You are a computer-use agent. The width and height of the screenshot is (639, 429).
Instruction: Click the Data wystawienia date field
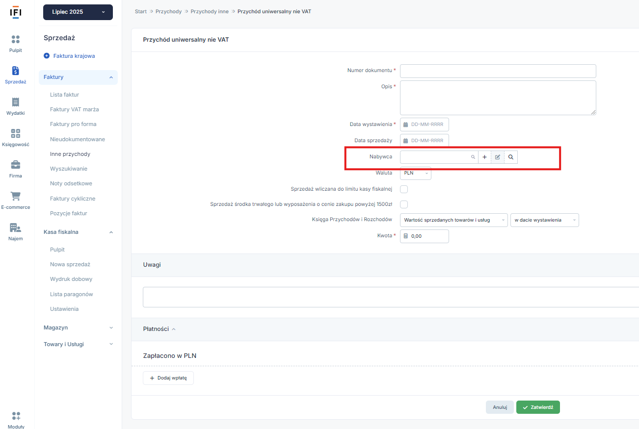click(x=425, y=125)
